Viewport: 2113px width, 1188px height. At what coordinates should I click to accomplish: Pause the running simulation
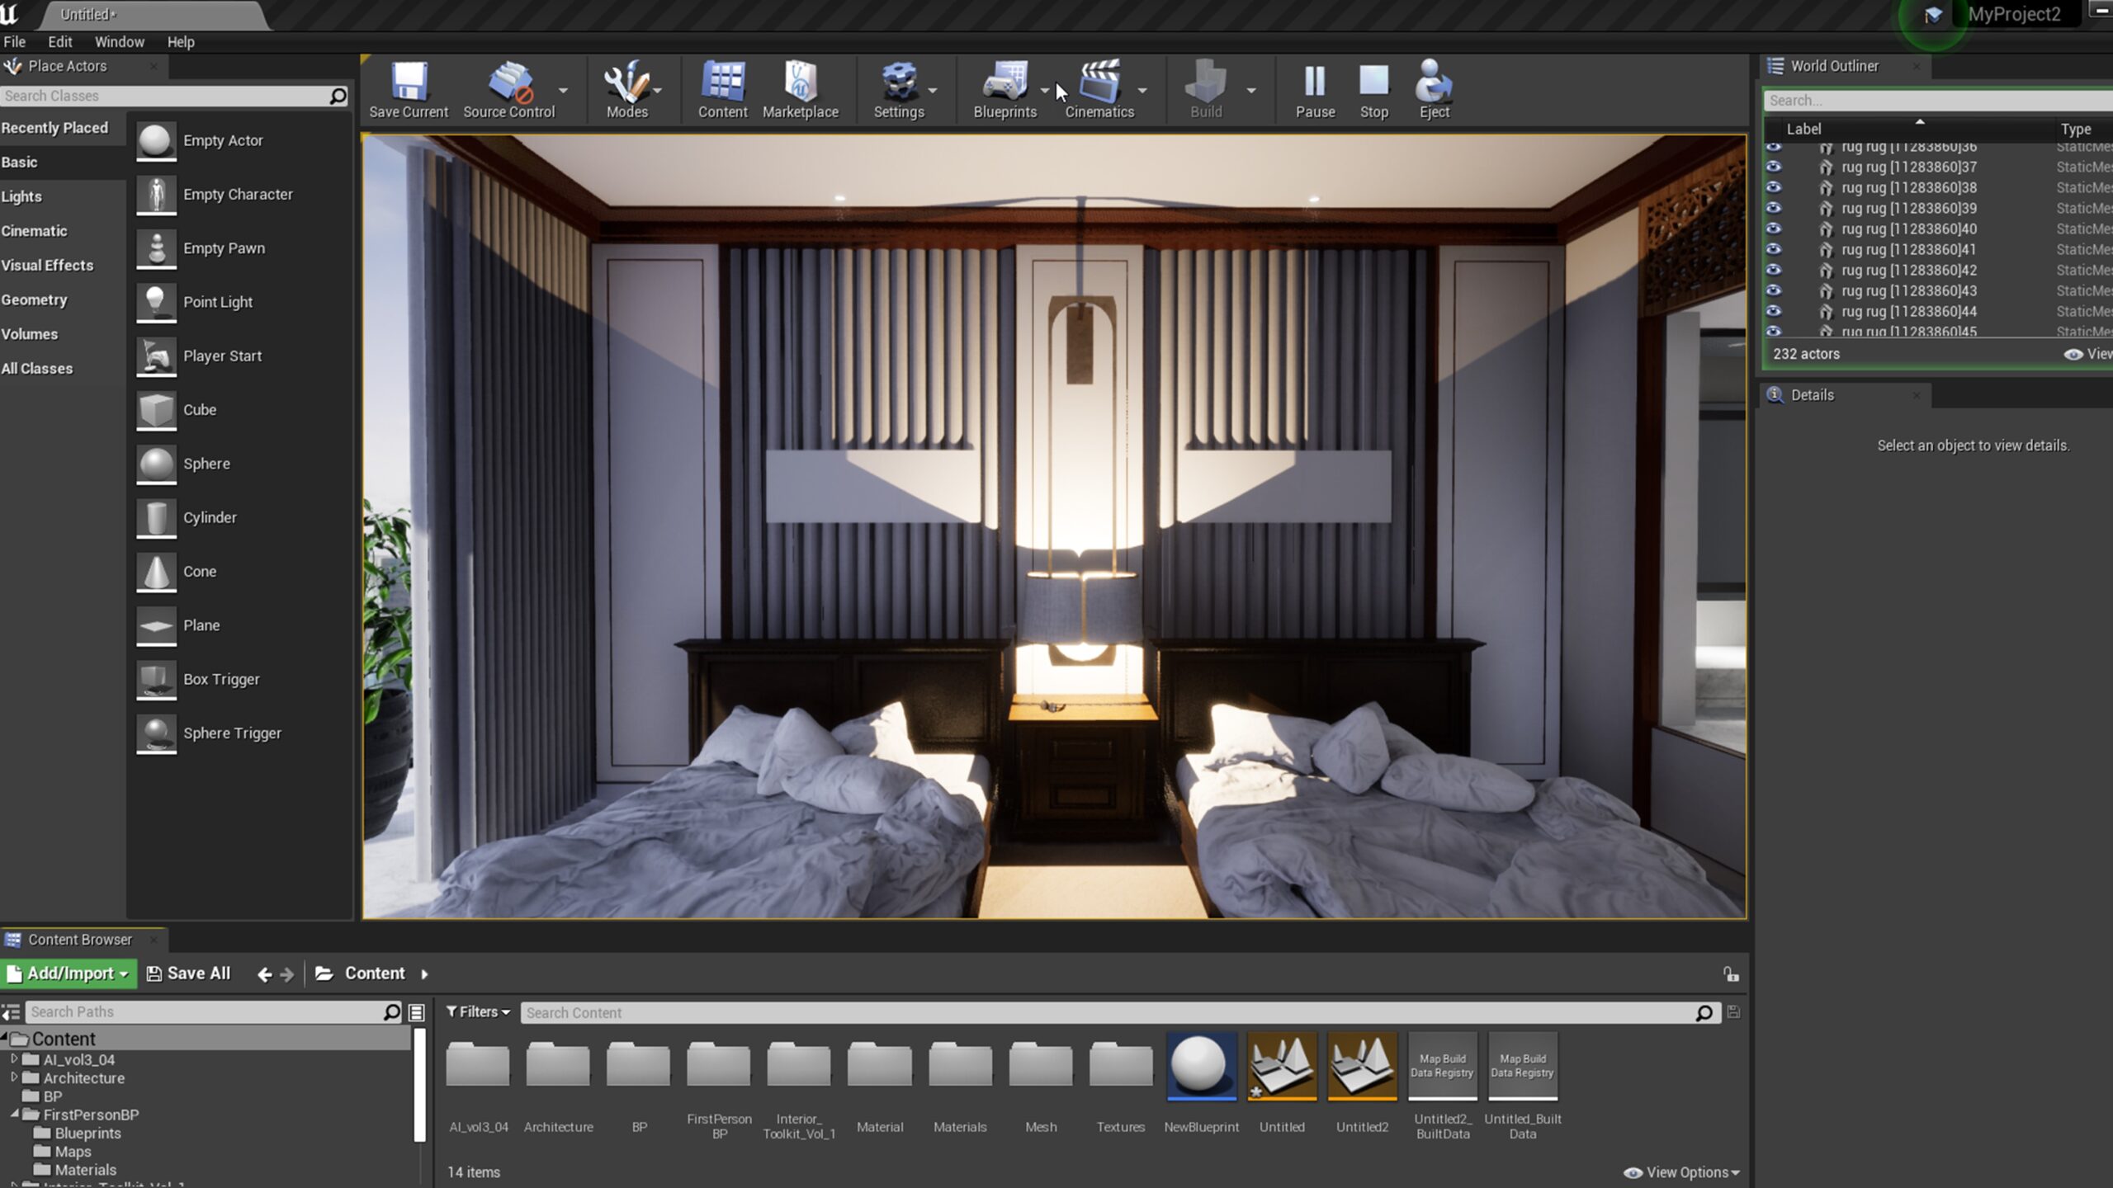tap(1315, 82)
